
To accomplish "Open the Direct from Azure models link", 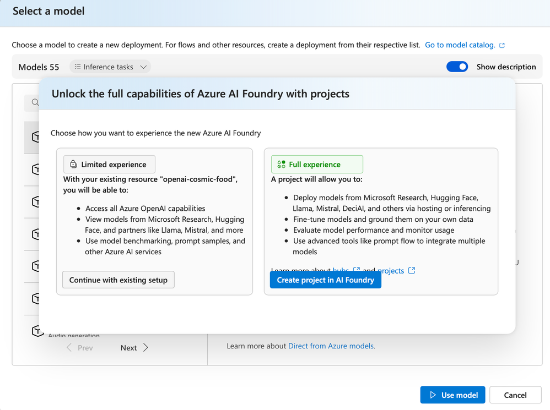I will pyautogui.click(x=331, y=346).
